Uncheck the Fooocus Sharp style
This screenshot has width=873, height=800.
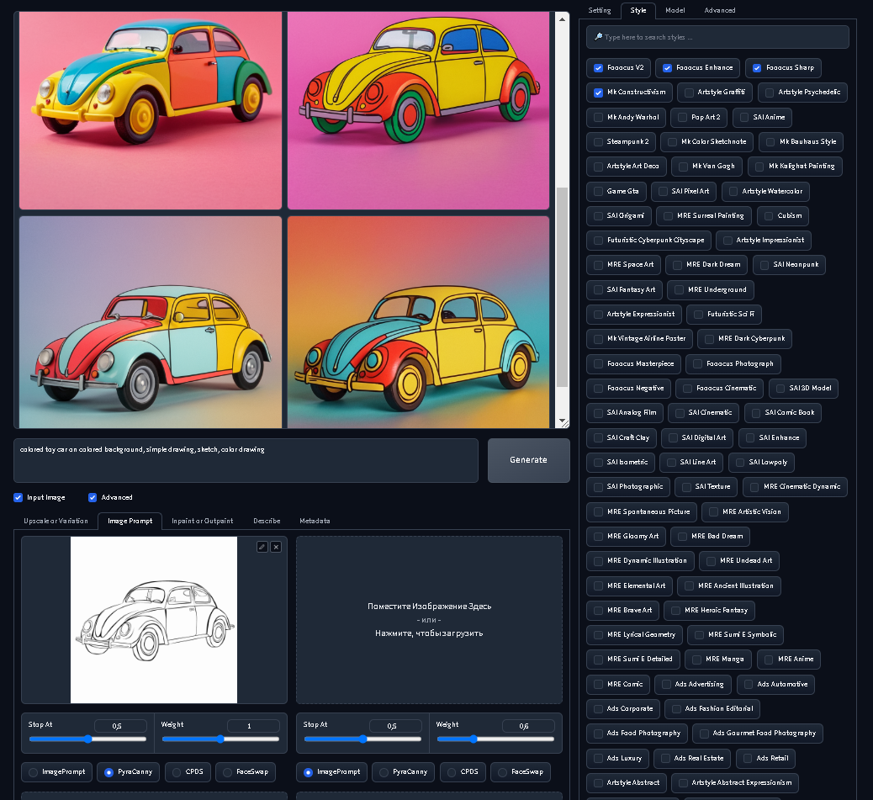[757, 67]
